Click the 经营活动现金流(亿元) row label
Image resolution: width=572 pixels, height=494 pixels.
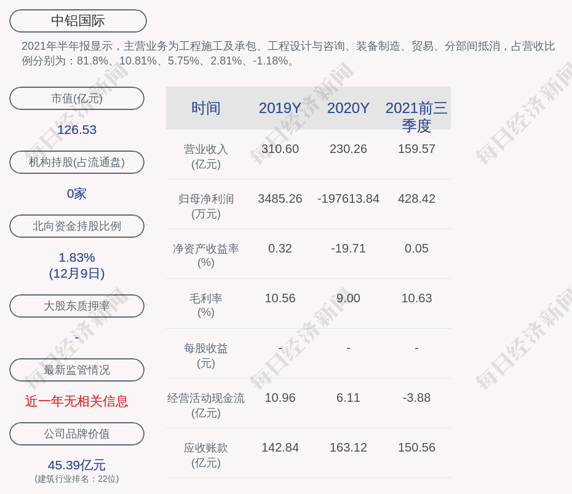click(206, 406)
